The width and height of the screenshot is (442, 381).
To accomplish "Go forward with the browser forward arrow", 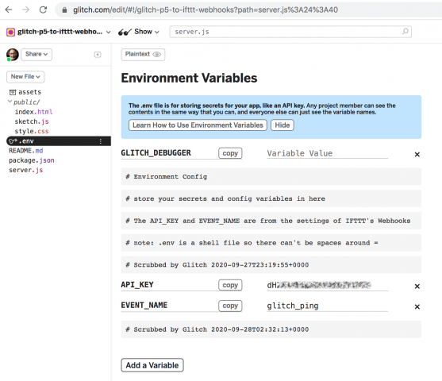I will pos(26,10).
